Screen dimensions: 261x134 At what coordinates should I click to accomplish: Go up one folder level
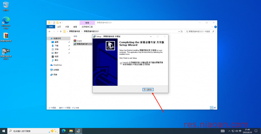(61, 31)
